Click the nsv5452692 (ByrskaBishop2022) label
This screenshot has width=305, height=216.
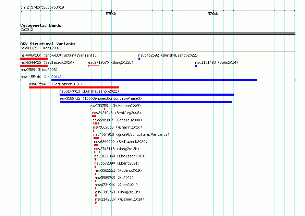tap(168, 55)
